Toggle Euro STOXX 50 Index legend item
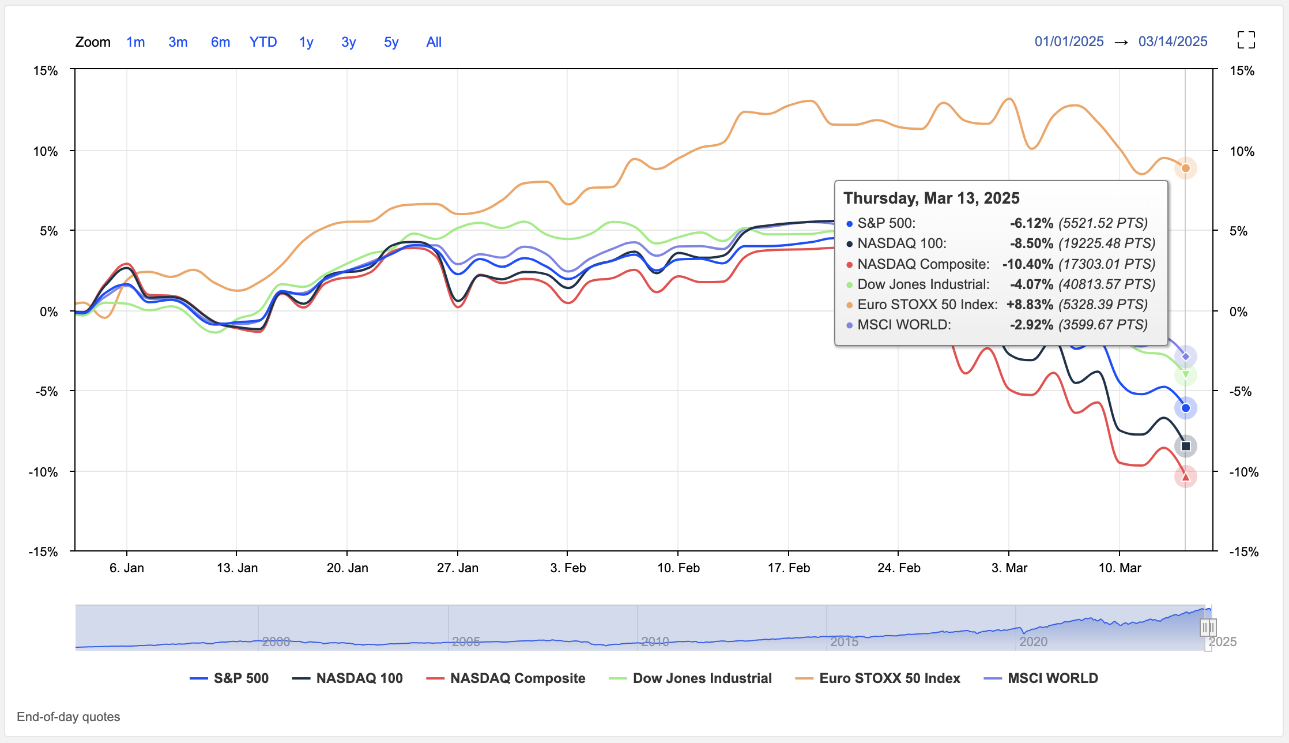Screen dimensions: 1289x743 tap(878, 678)
